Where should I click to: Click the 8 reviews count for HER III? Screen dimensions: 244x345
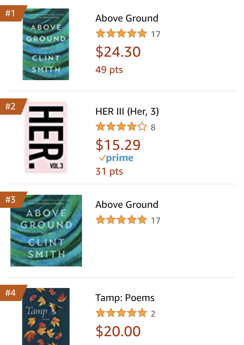click(153, 127)
